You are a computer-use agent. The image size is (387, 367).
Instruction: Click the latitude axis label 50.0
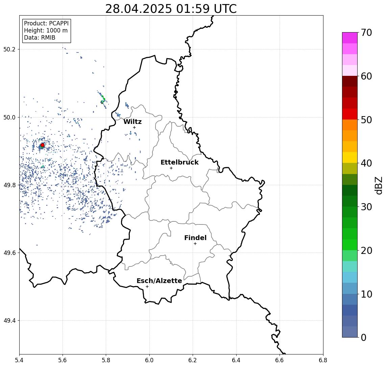[9, 117]
